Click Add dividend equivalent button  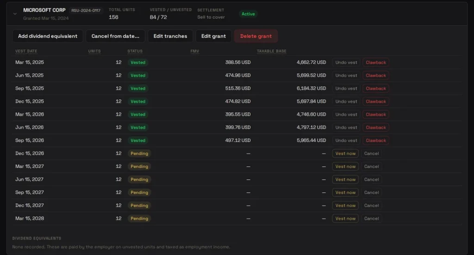48,36
